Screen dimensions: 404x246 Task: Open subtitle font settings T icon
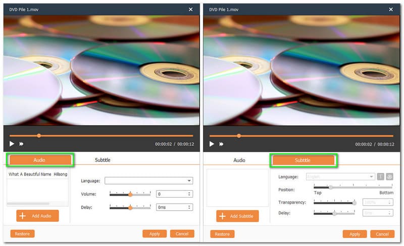[381, 177]
